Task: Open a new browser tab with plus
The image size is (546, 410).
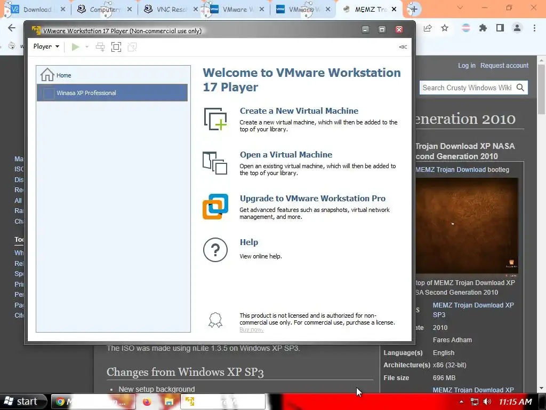Action: 413,10
